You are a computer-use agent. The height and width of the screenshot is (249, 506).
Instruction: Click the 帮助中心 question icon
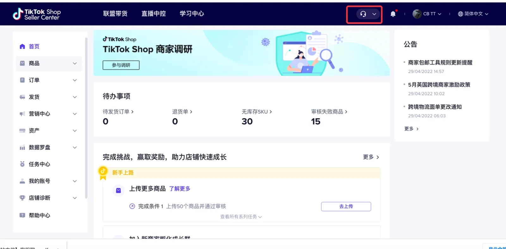(x=22, y=215)
